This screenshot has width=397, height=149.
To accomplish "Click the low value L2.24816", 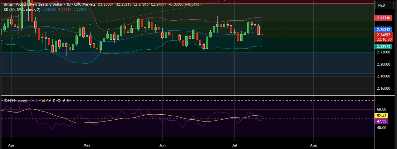I will tap(141, 5).
